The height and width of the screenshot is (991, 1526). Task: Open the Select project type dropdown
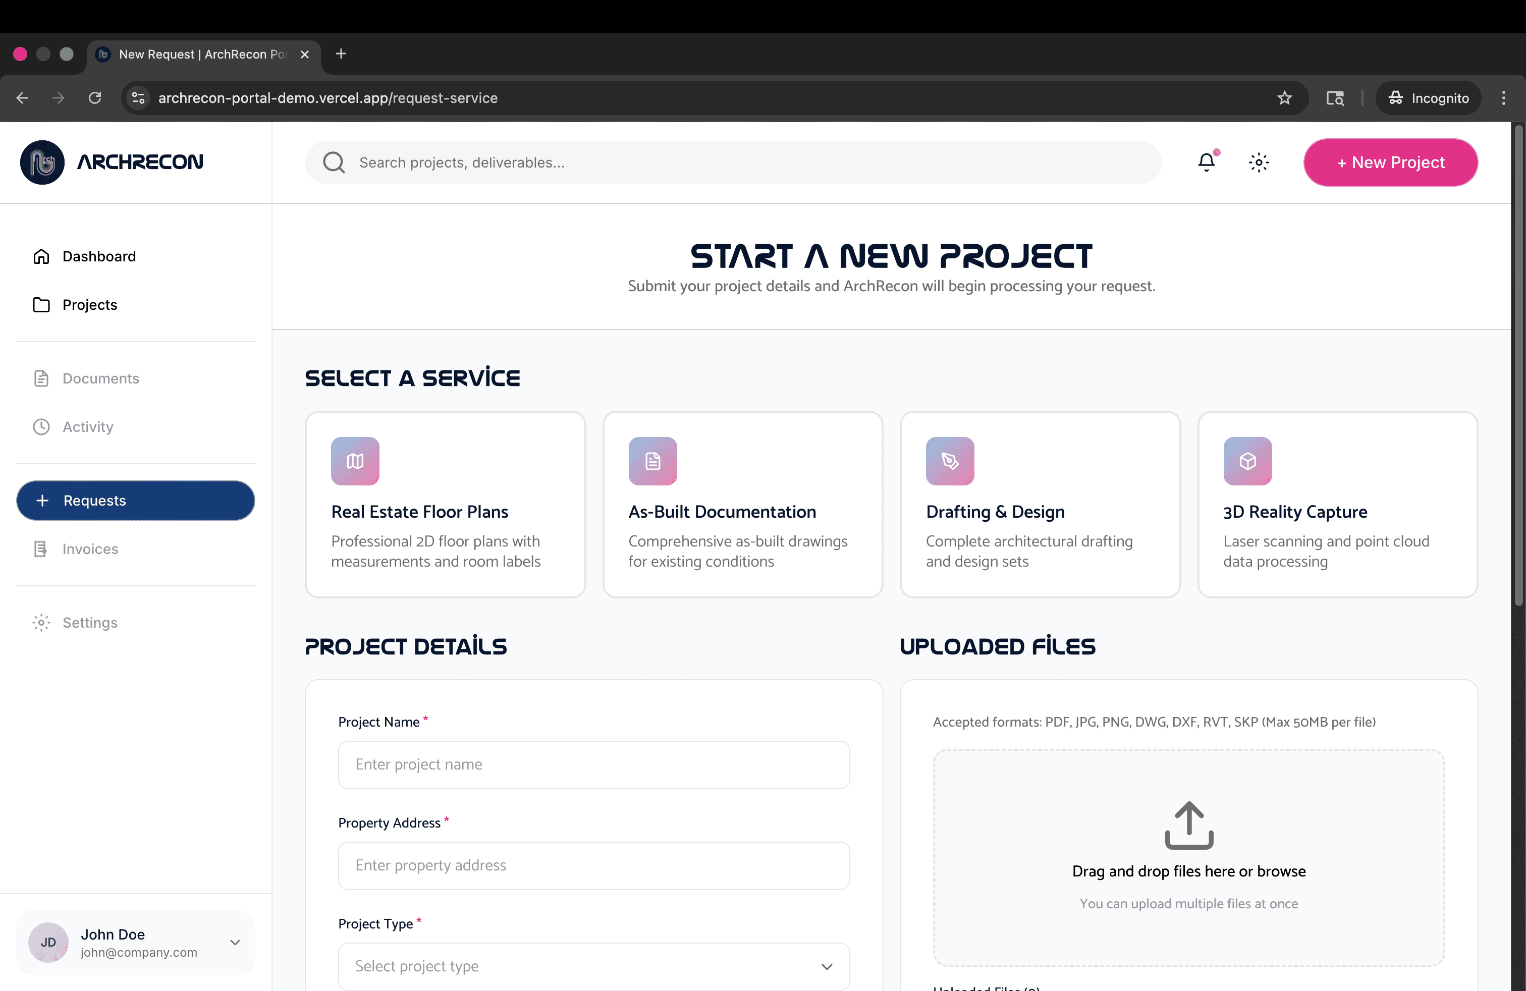tap(594, 966)
